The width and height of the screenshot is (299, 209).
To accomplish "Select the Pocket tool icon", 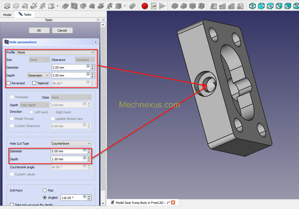I will pyautogui.click(x=65, y=6).
